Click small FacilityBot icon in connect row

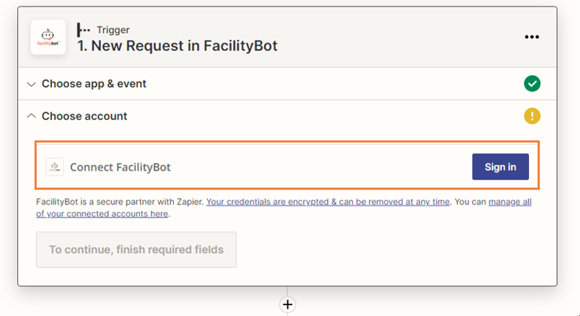click(x=54, y=167)
